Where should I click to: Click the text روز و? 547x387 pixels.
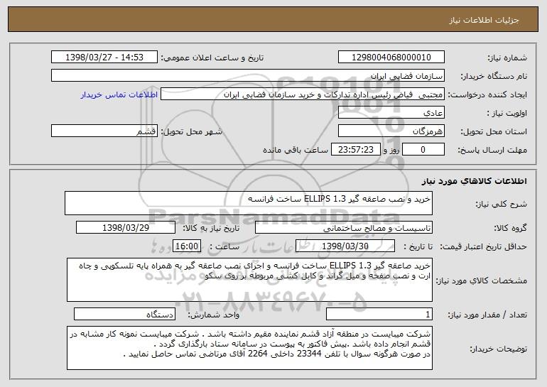coord(391,150)
